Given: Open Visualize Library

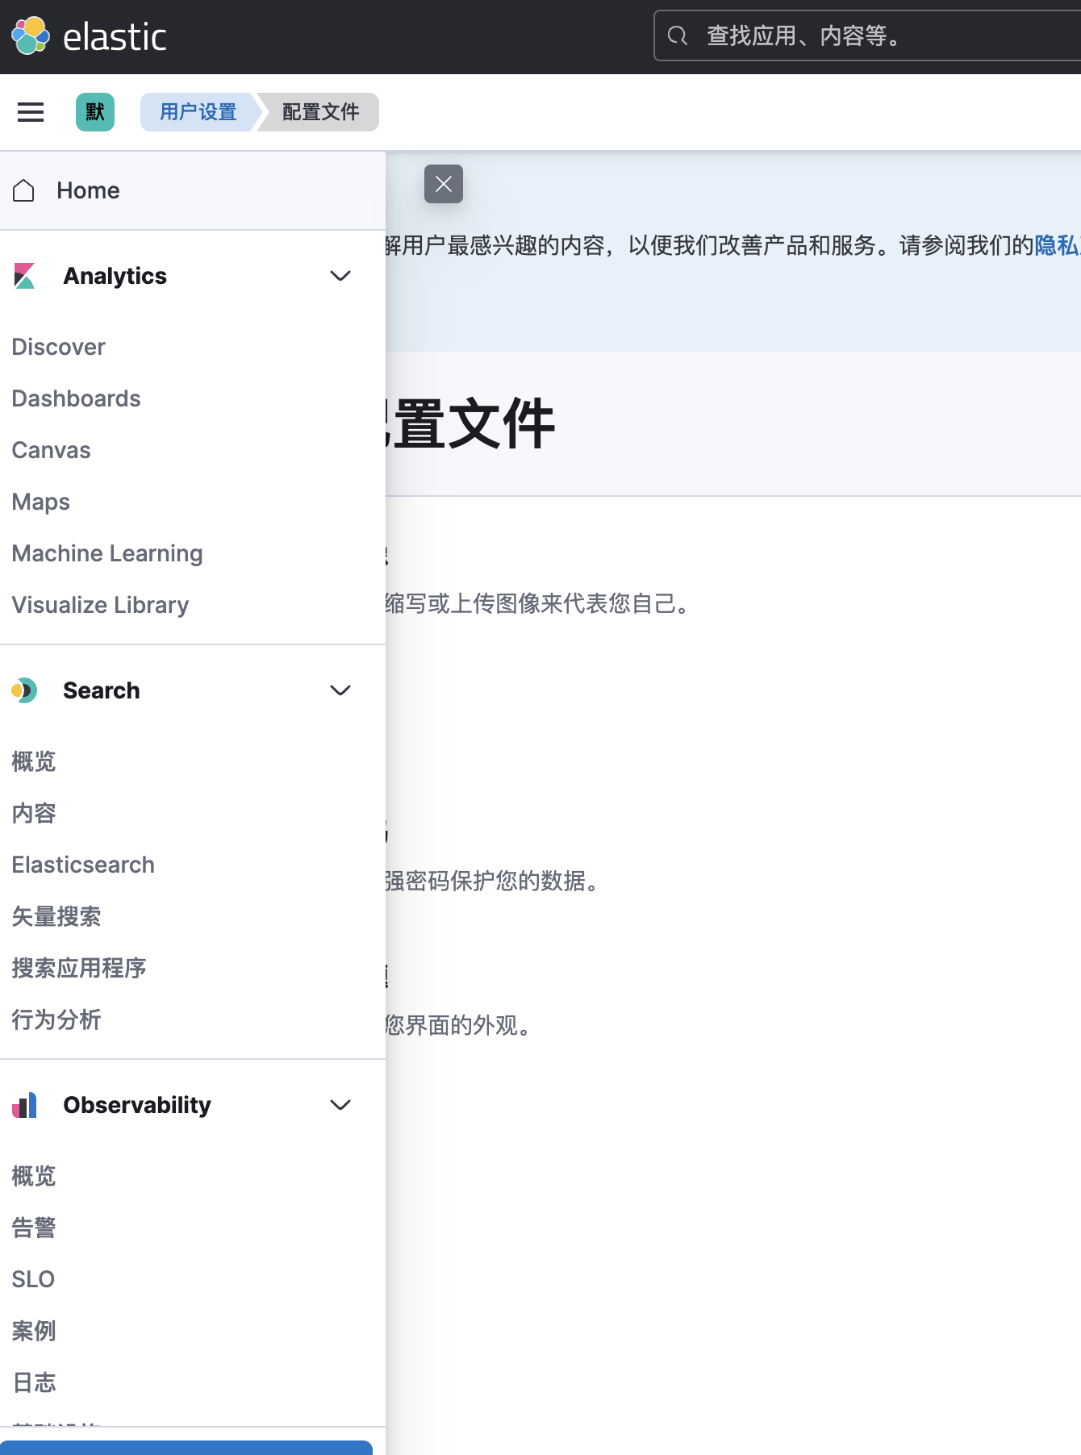Looking at the screenshot, I should [x=101, y=605].
